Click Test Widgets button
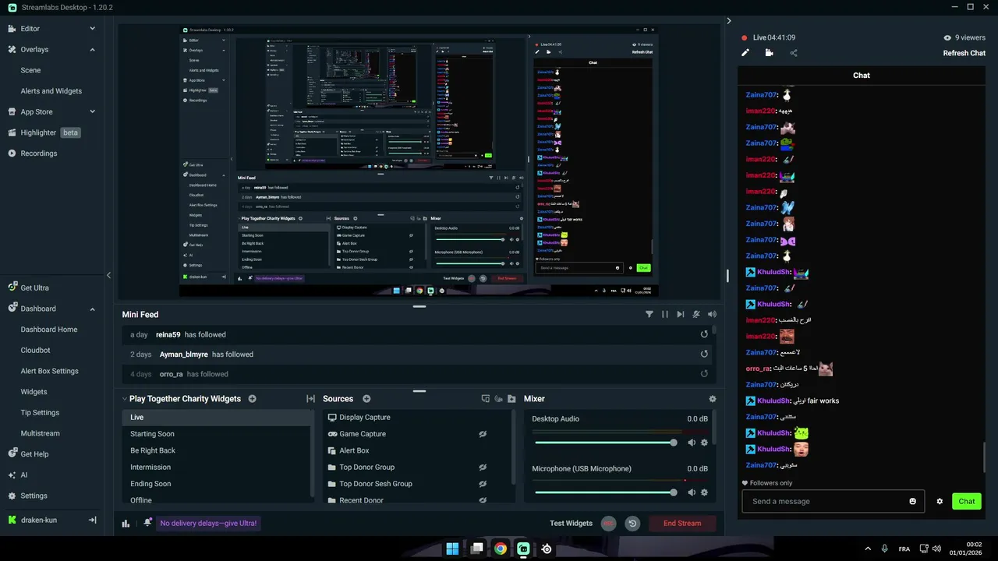 (x=572, y=524)
